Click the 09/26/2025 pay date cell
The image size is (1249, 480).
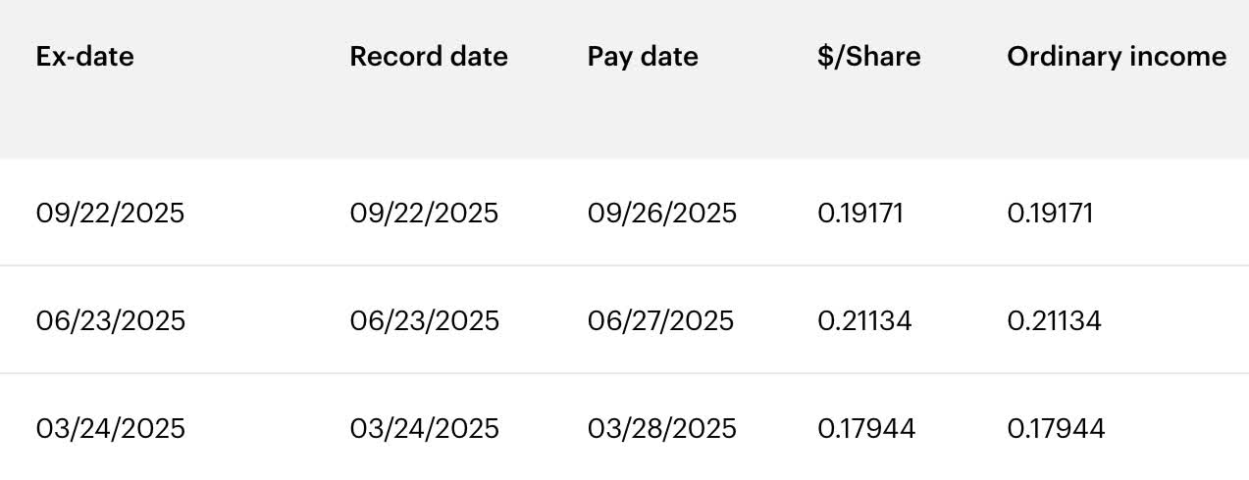661,213
